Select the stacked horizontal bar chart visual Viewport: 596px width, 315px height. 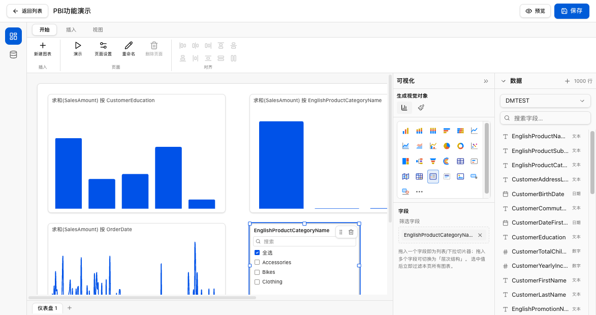(x=460, y=131)
